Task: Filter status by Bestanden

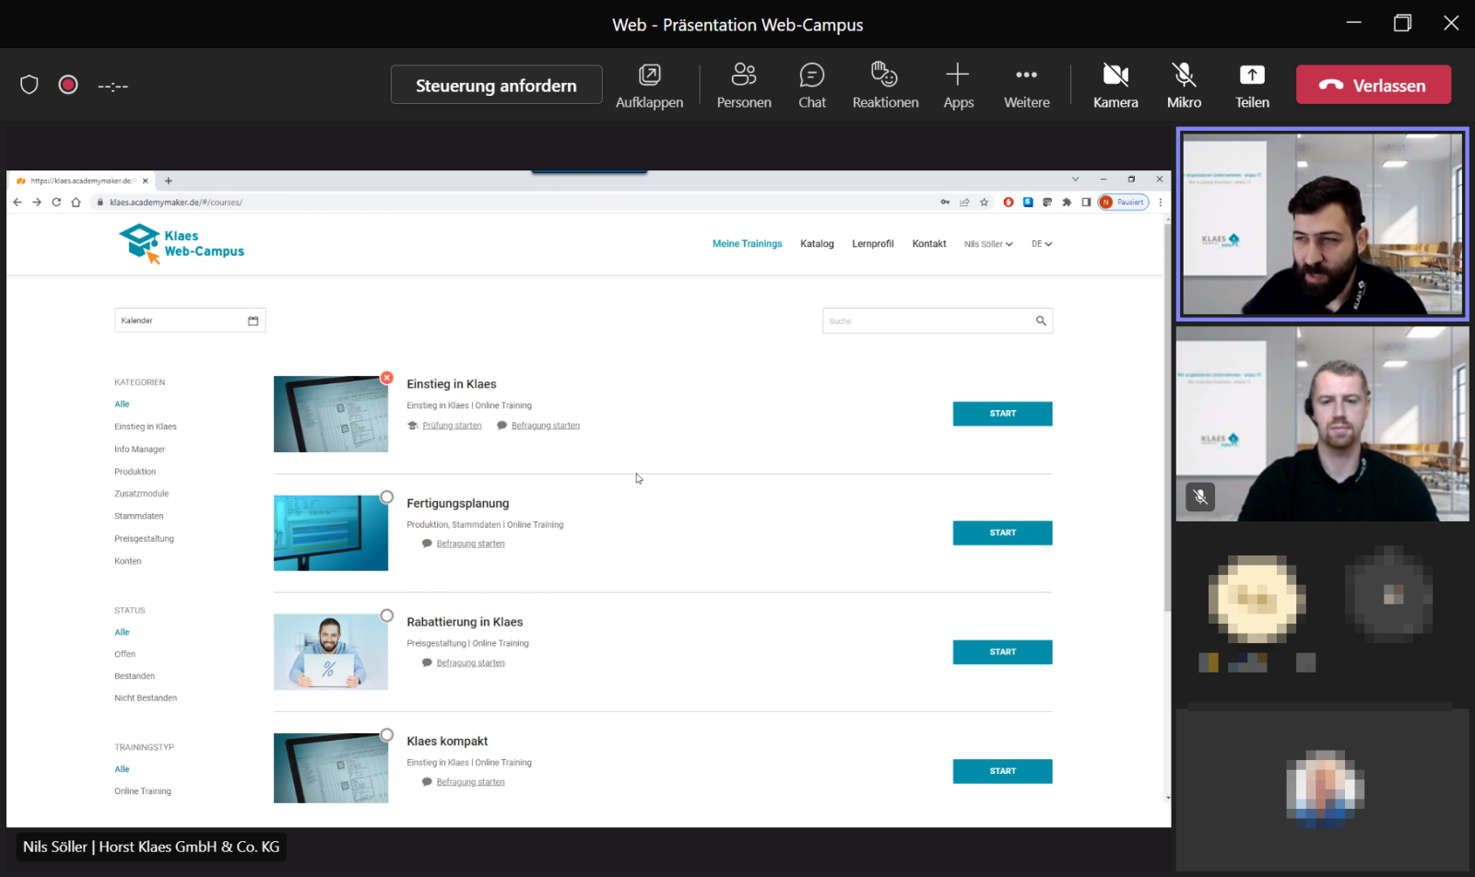Action: [x=135, y=676]
